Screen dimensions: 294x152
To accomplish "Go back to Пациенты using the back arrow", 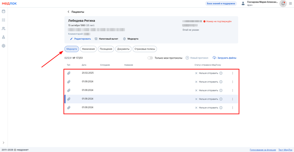I will pyautogui.click(x=68, y=12).
